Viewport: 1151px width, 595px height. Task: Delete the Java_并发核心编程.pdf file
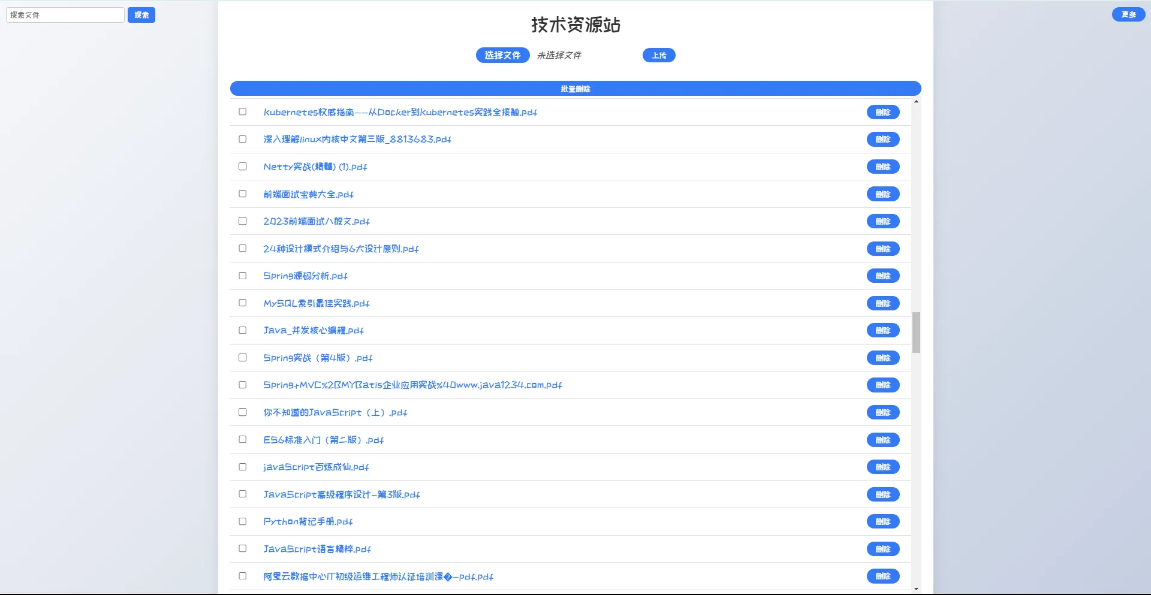pyautogui.click(x=882, y=330)
